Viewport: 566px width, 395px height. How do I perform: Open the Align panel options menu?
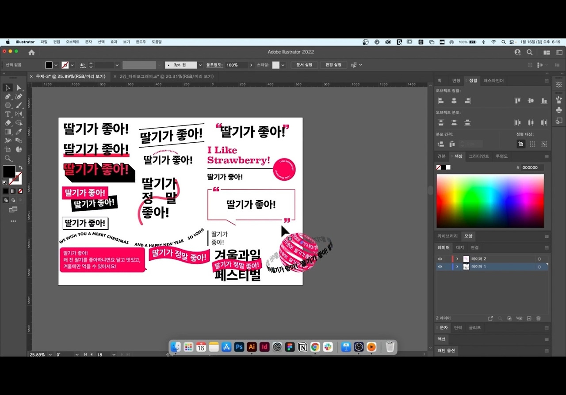[x=547, y=81]
